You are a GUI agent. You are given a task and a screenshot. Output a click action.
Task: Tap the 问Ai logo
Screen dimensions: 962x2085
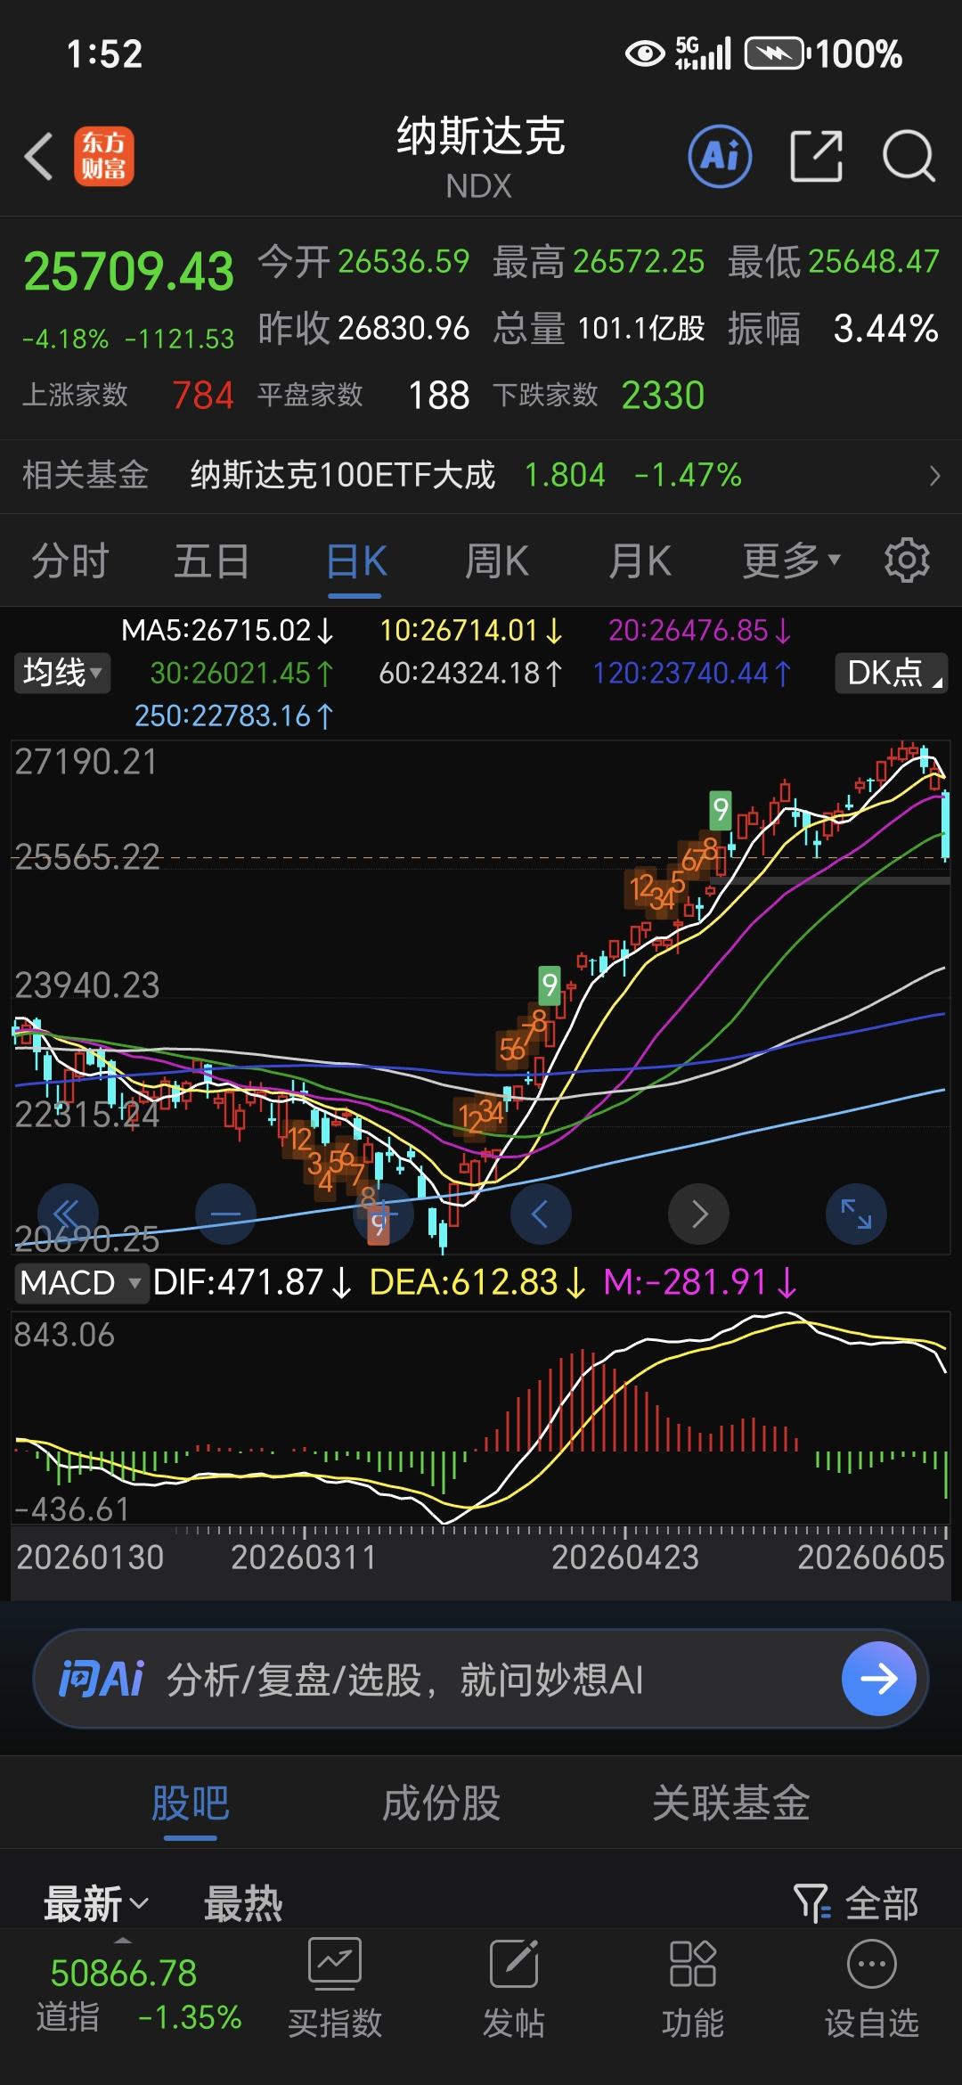pos(100,1680)
